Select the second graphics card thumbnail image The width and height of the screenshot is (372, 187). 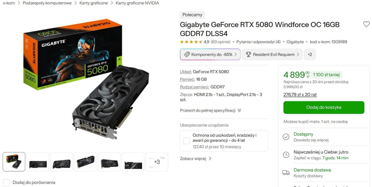[x=38, y=162]
